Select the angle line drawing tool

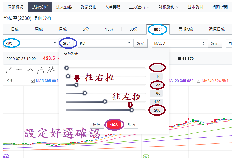[x=30, y=70]
